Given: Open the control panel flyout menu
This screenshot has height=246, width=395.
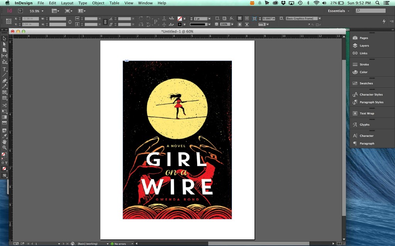Looking at the screenshot, I should [x=392, y=22].
